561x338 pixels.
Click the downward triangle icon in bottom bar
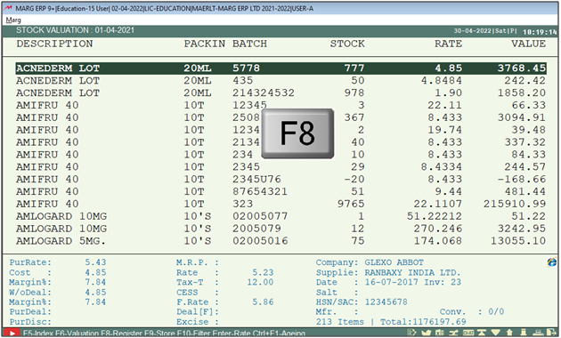tap(495, 333)
